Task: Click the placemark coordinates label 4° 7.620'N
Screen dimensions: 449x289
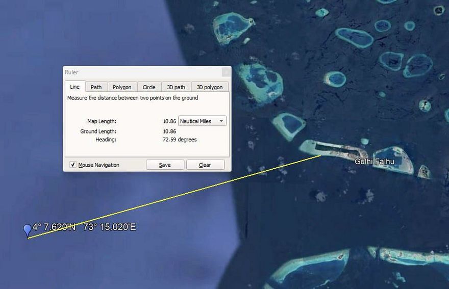Action: tap(54, 227)
